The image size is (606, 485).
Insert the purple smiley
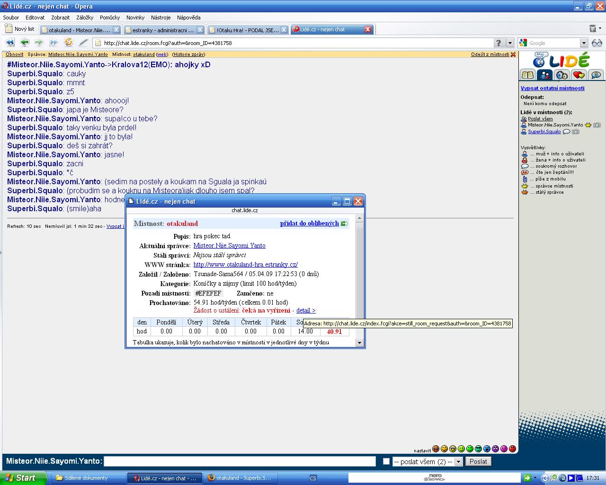point(495,449)
